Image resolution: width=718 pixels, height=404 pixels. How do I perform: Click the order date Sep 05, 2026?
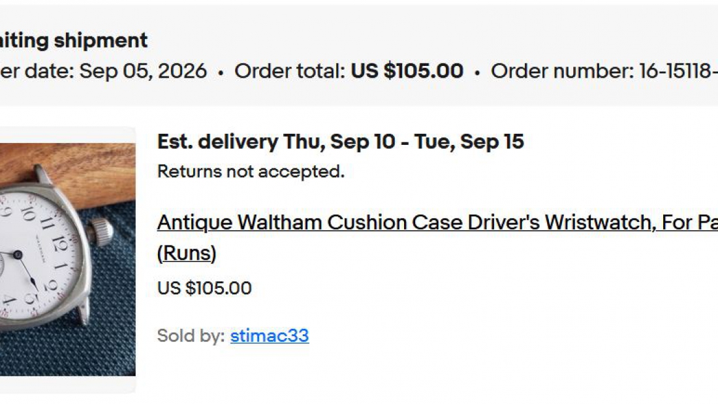(143, 71)
